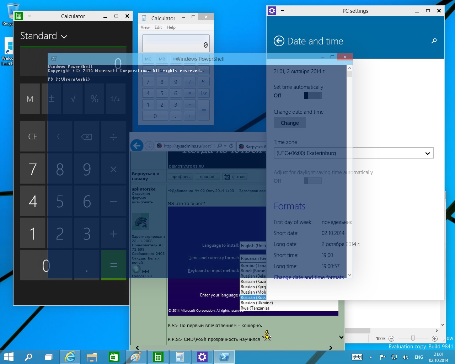
Task: Open the Search magnifier on the taskbar
Action: click(x=28, y=357)
